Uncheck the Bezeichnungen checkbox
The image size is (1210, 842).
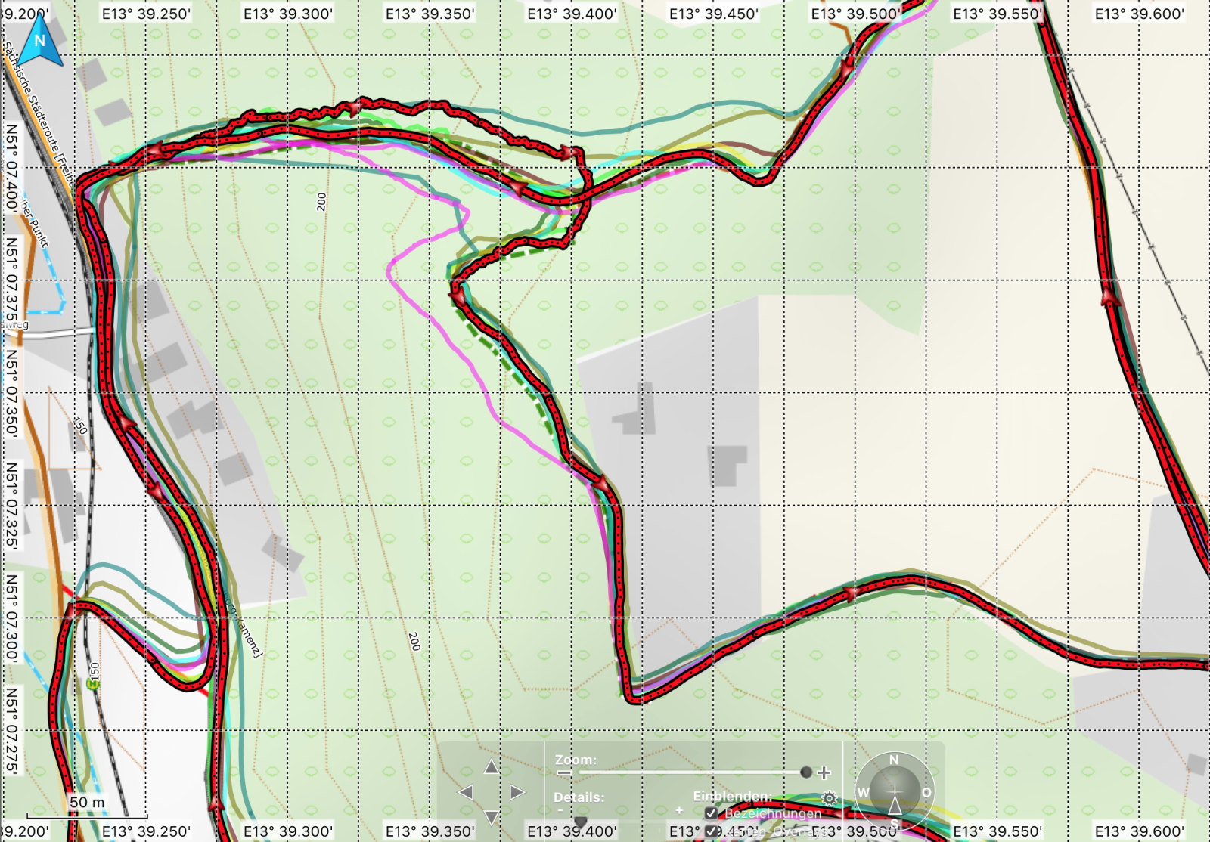[x=711, y=813]
